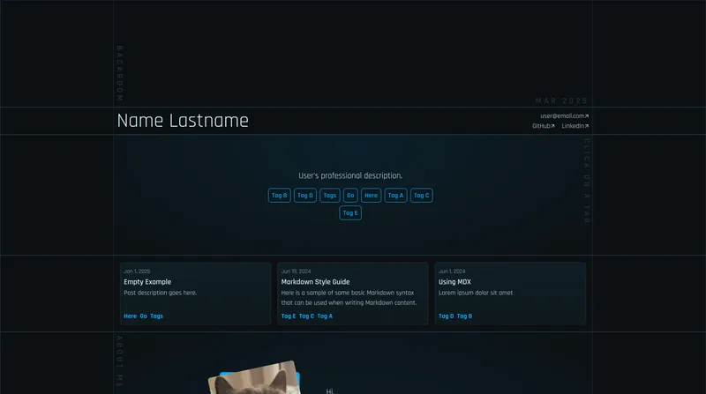Click Tag D in Using MDX card

click(446, 316)
